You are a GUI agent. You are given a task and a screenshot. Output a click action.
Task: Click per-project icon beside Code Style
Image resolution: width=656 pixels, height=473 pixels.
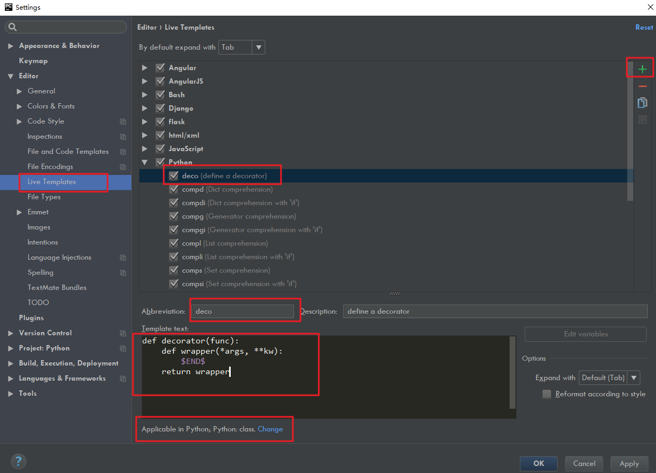tap(123, 121)
